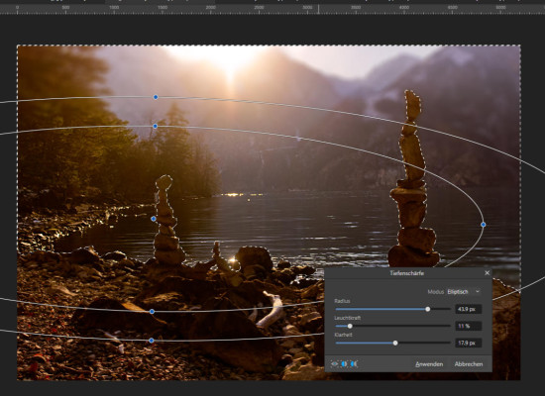Select the ellipse center handle near small stone stack
The image size is (545, 396).
coord(154,219)
